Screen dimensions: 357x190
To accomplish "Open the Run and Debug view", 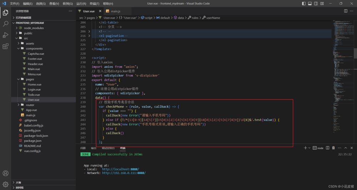I will [x=5, y=35].
